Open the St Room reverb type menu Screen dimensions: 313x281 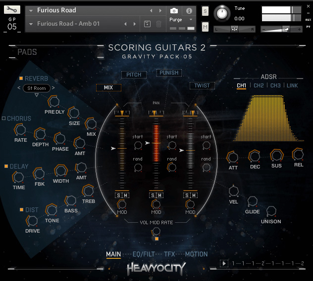click(36, 88)
